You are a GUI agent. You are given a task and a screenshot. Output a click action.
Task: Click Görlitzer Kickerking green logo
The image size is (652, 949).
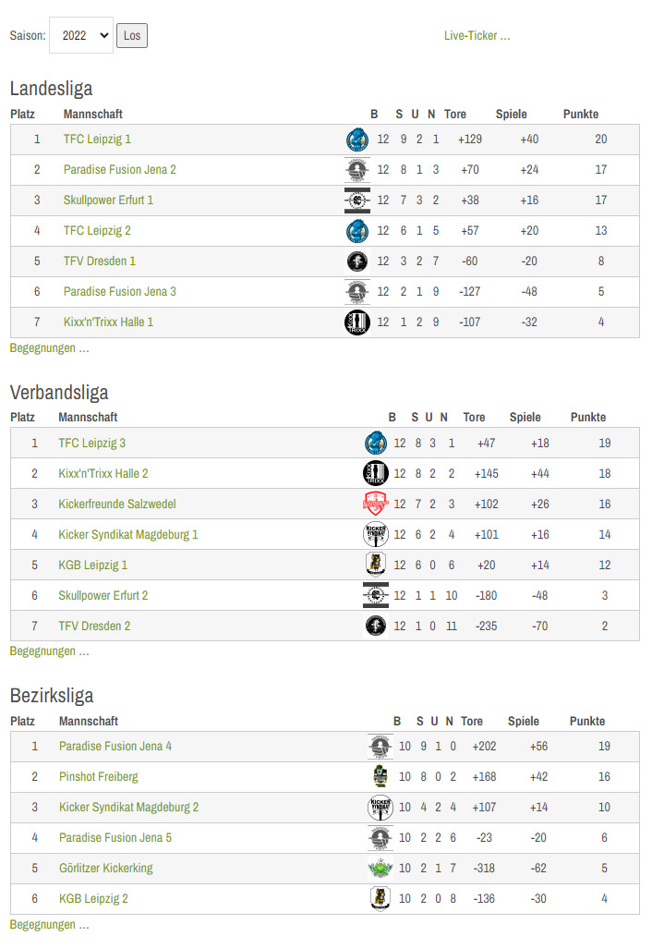380,869
